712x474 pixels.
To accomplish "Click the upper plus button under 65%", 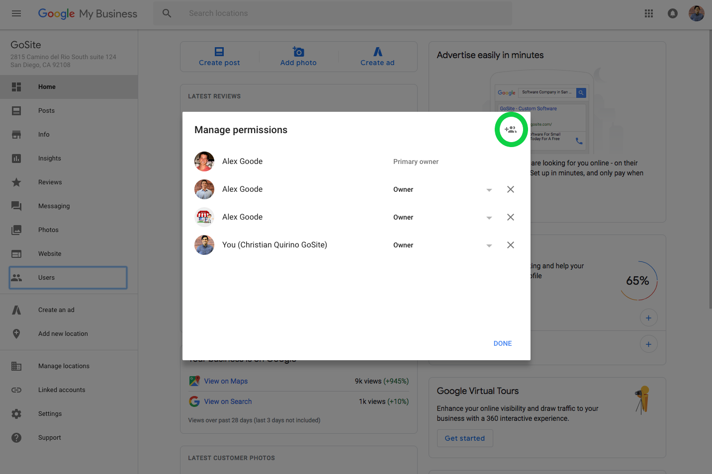I will click(648, 318).
